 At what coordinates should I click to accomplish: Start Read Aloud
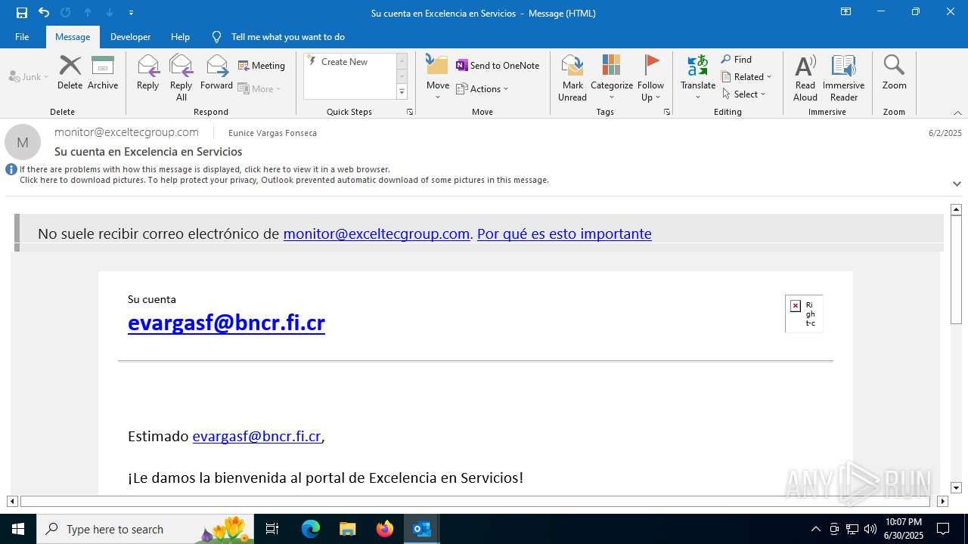tap(805, 78)
